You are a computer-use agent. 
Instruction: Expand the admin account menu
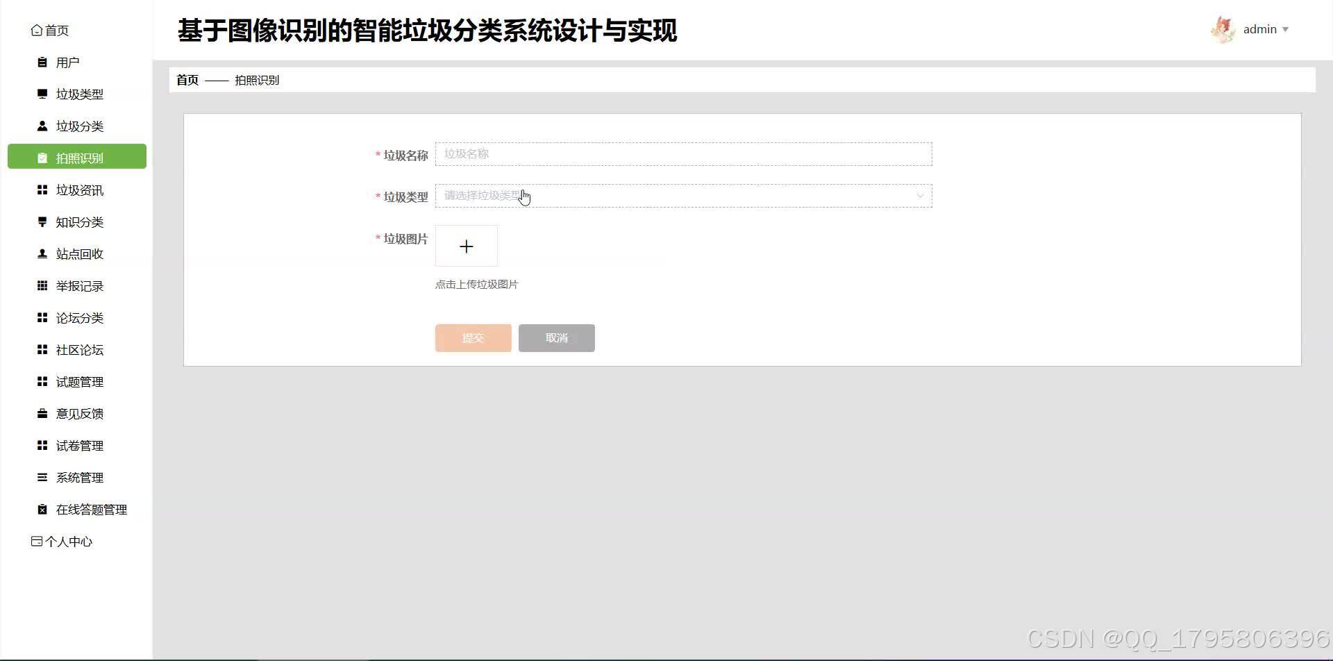point(1259,29)
